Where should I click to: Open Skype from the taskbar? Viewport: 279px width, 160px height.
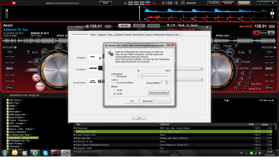click(x=45, y=153)
